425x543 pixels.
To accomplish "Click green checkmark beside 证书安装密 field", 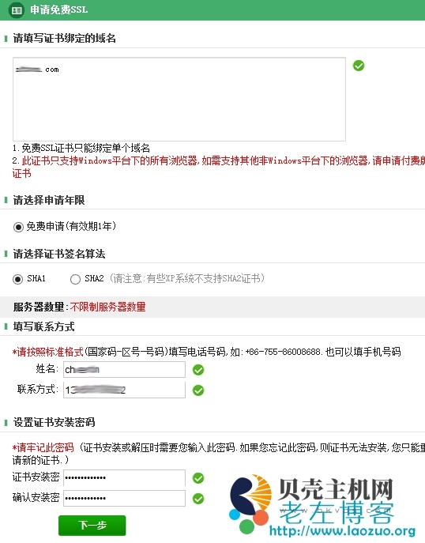I will (x=198, y=478).
